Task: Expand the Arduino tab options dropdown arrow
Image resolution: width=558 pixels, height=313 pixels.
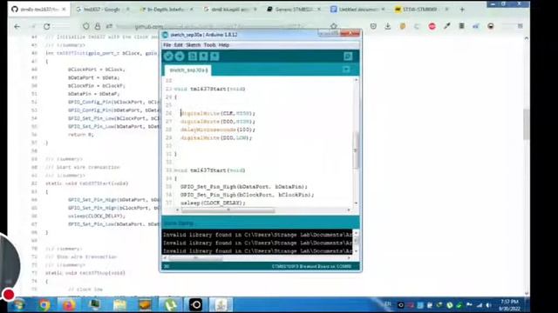Action: point(346,70)
